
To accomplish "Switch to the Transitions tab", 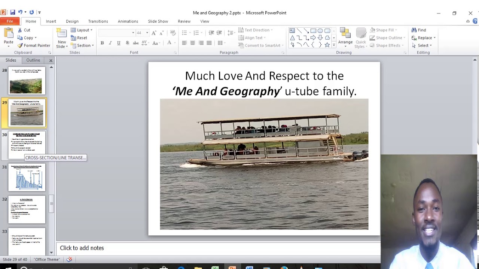I will 98,21.
